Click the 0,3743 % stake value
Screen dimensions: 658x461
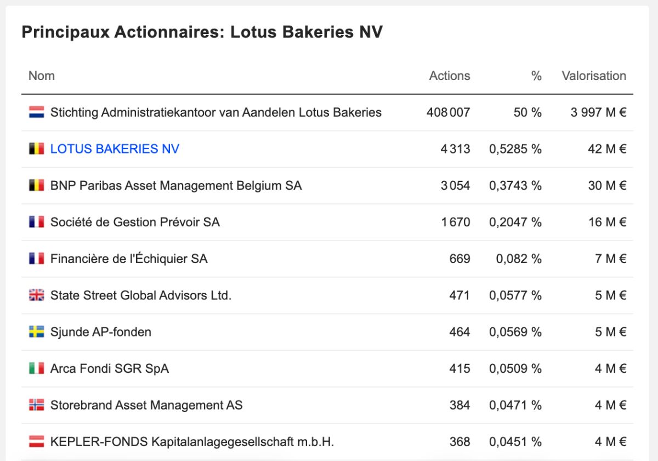(515, 185)
